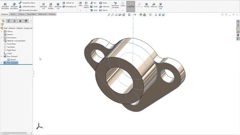Expand the Linear Pattern dropdown arrow
This screenshot has width=240, height=135.
tap(86, 10)
